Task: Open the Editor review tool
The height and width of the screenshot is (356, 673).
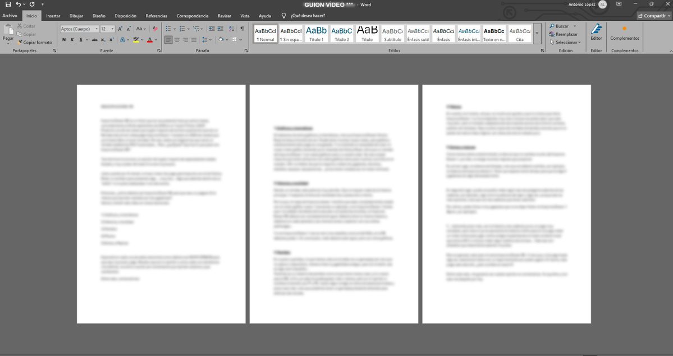Action: 596,32
